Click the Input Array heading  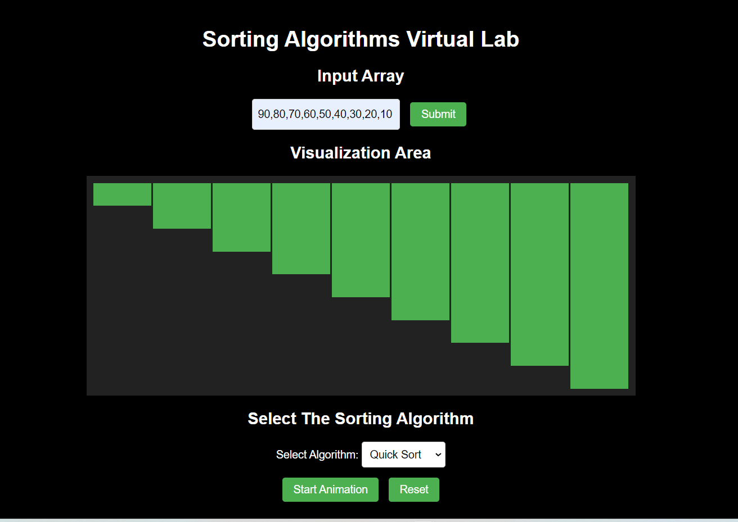(361, 76)
